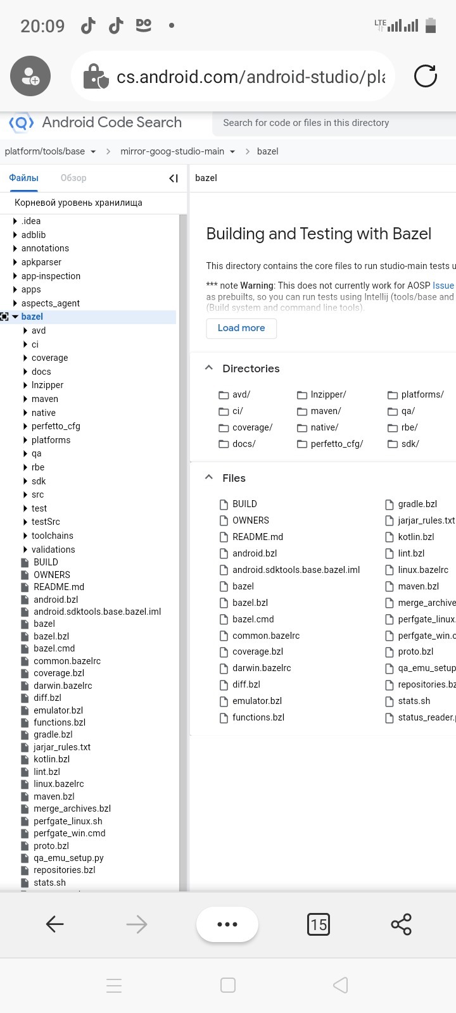Viewport: 456px width, 1013px height.
Task: Collapse the bazel folder in tree
Action: [x=15, y=317]
